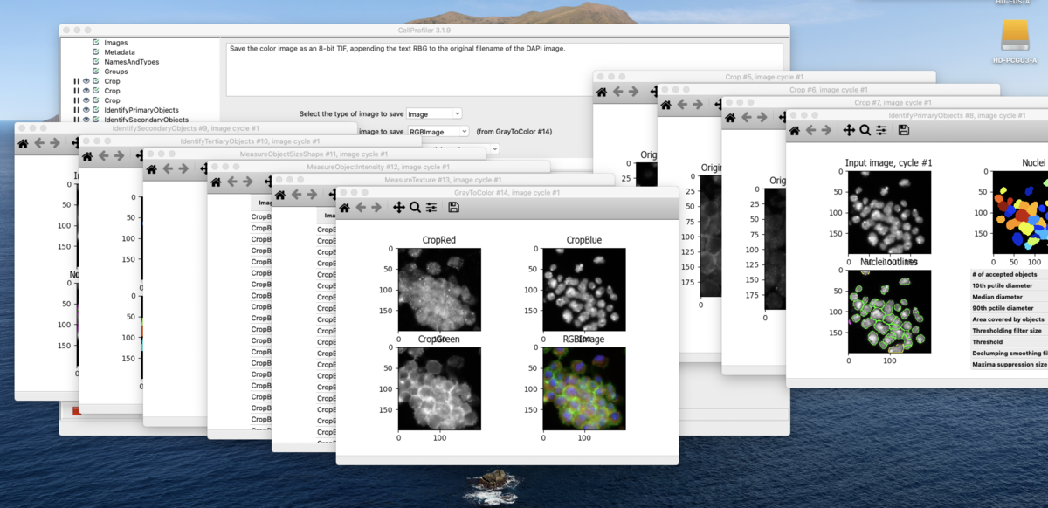1048x508 pixels.
Task: Click Back arrow in Crop #7 window
Action: coord(747,118)
